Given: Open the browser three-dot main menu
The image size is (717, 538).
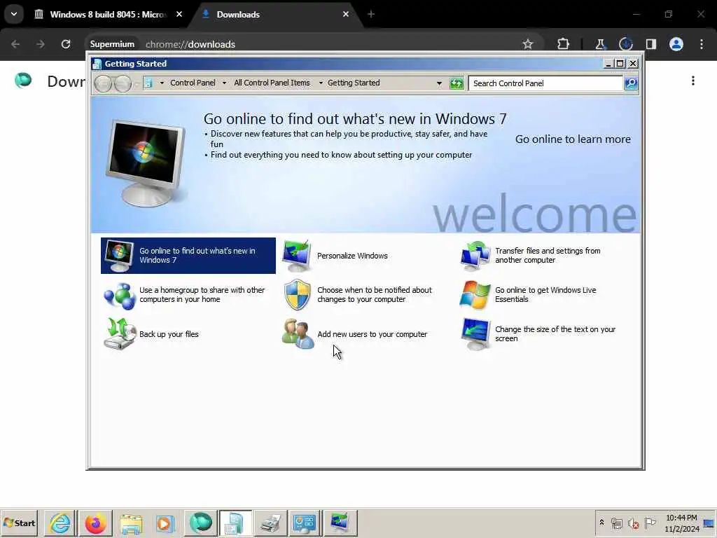Looking at the screenshot, I should (702, 44).
